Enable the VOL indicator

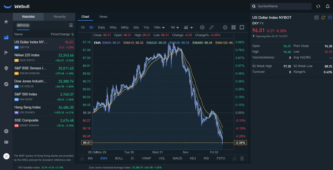[x=162, y=158]
